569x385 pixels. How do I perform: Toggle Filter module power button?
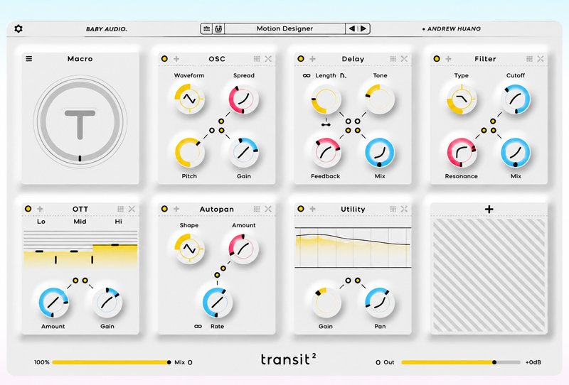click(437, 59)
